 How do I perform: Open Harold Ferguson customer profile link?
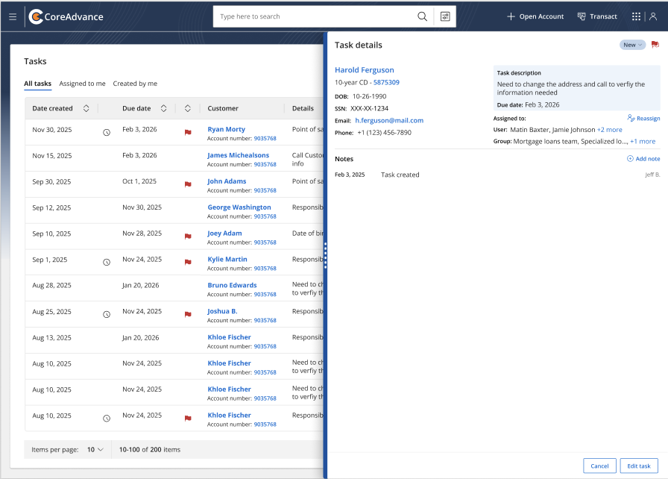365,70
